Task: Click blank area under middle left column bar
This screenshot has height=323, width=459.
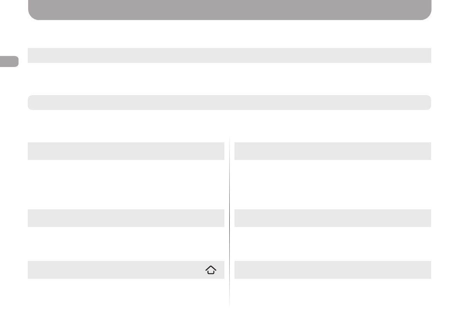Action: tap(126, 243)
